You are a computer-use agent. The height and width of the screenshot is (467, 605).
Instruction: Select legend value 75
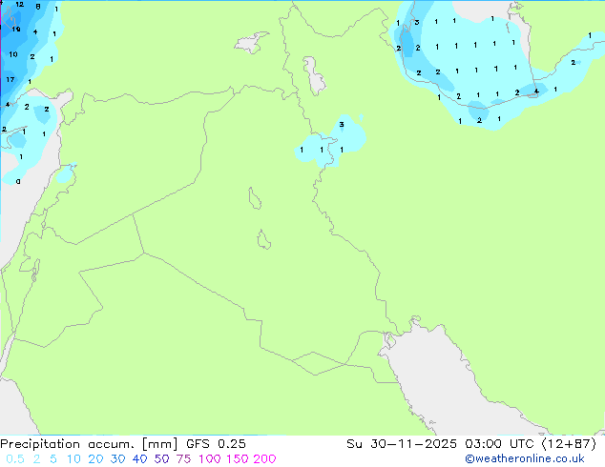(x=183, y=459)
